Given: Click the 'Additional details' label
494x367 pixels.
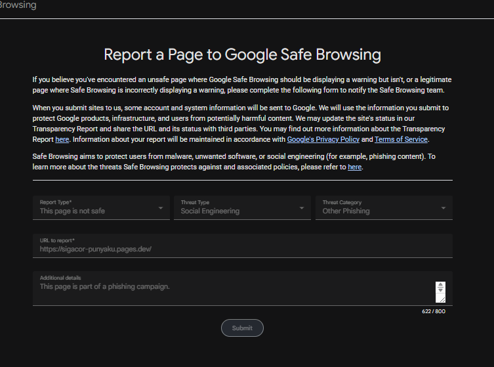Looking at the screenshot, I should (60, 278).
